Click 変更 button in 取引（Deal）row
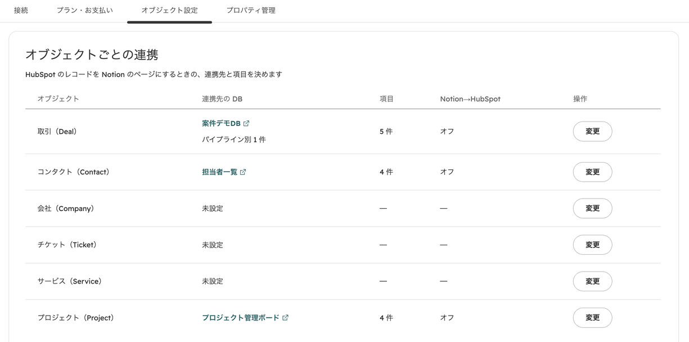Screen dimensions: 689x342 (x=592, y=131)
